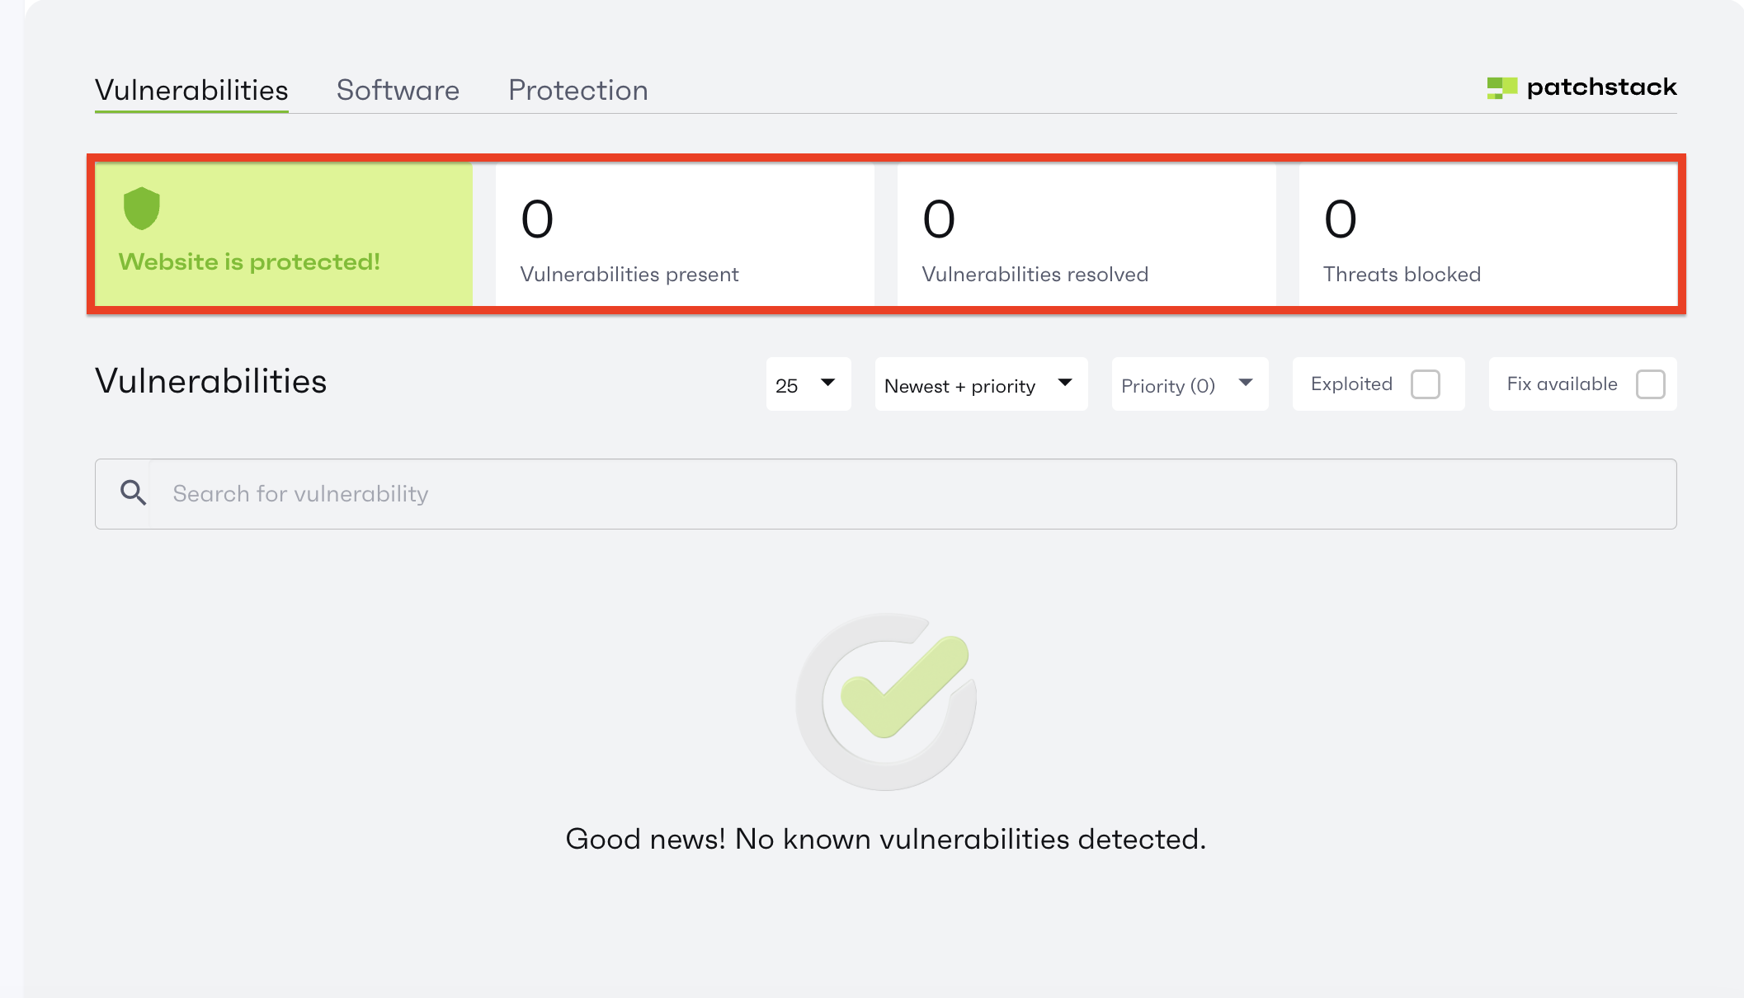Click the Patchstack logo
The image size is (1744, 998).
[x=1581, y=87]
